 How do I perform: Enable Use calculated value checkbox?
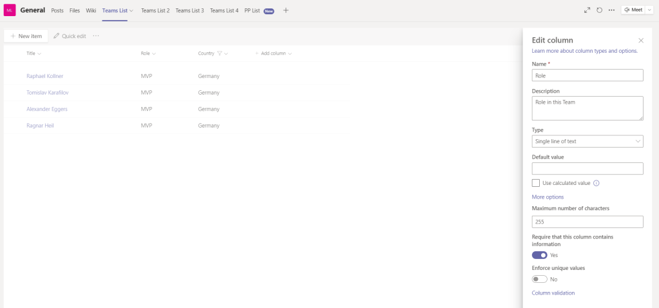[536, 183]
